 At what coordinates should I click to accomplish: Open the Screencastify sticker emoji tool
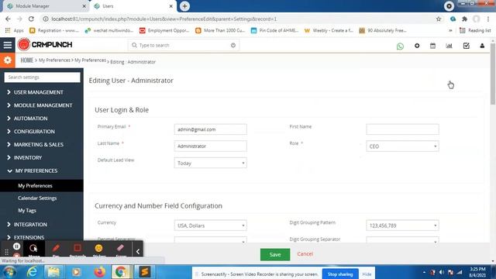click(x=98, y=250)
